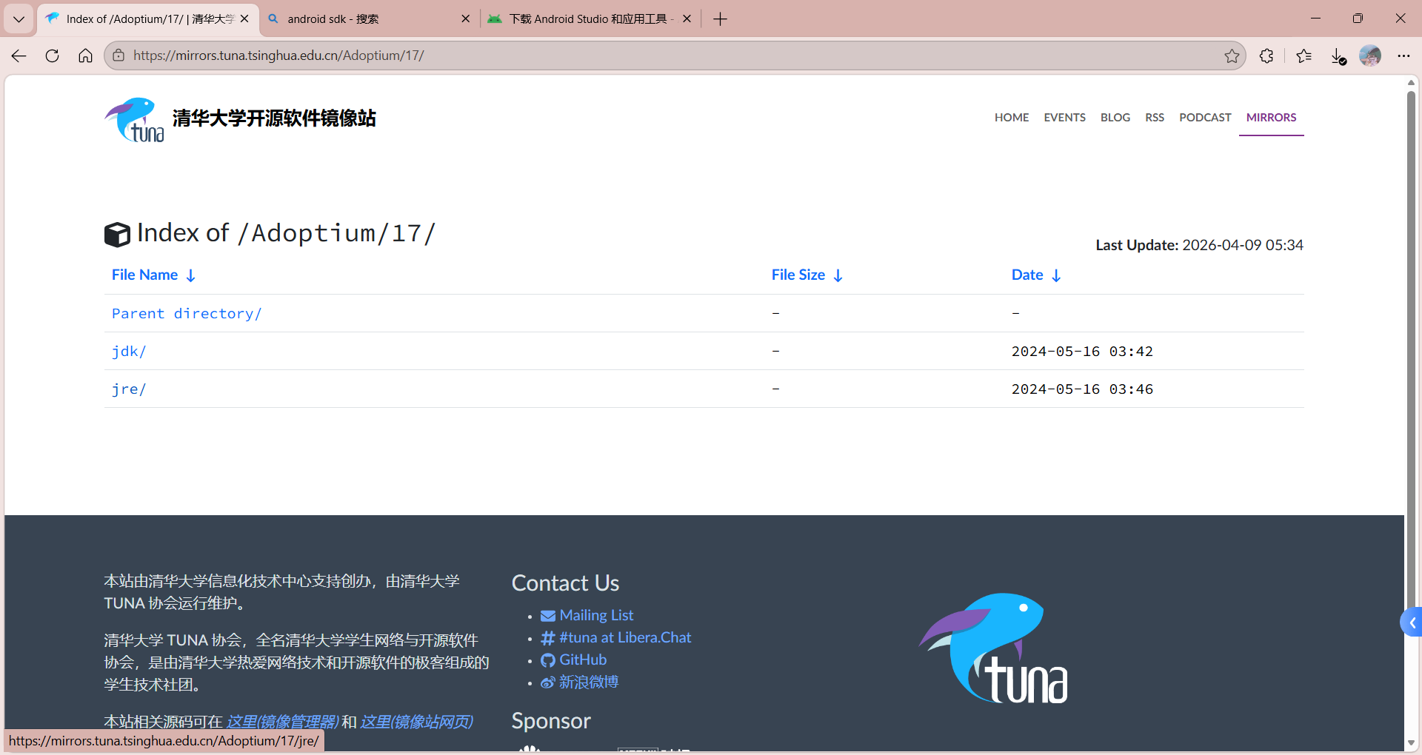Open the RSS navigation item
Screen dimensions: 1422x755
[1154, 117]
